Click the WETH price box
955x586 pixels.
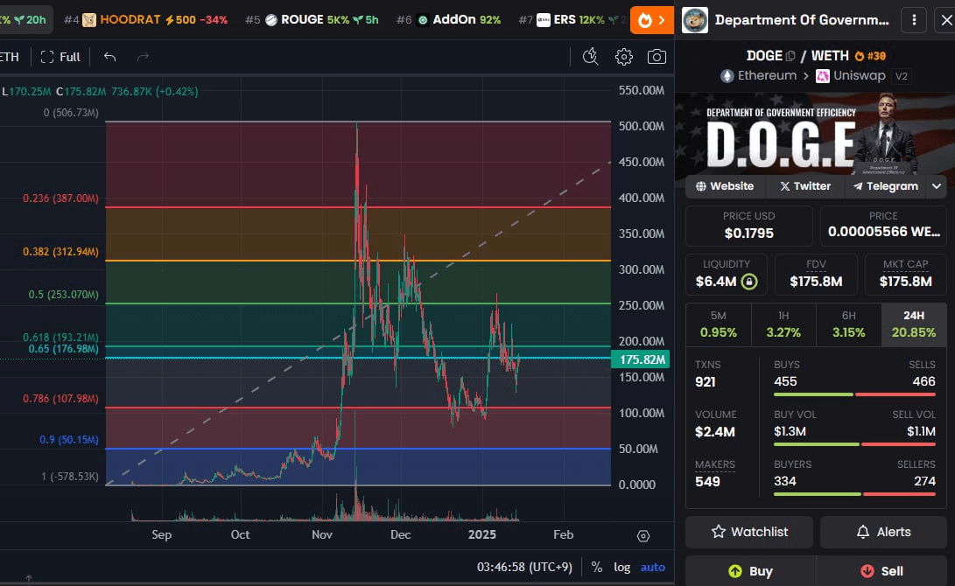pos(883,227)
